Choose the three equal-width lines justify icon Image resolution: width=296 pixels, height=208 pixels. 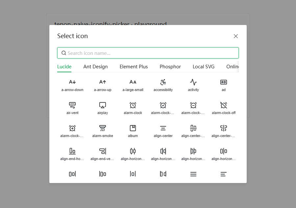click(193, 174)
